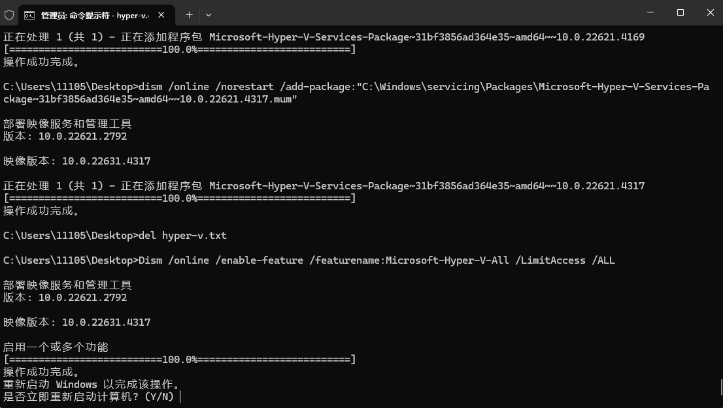Click the 重新启动 Windows 以完成该操作 message

[x=92, y=384]
